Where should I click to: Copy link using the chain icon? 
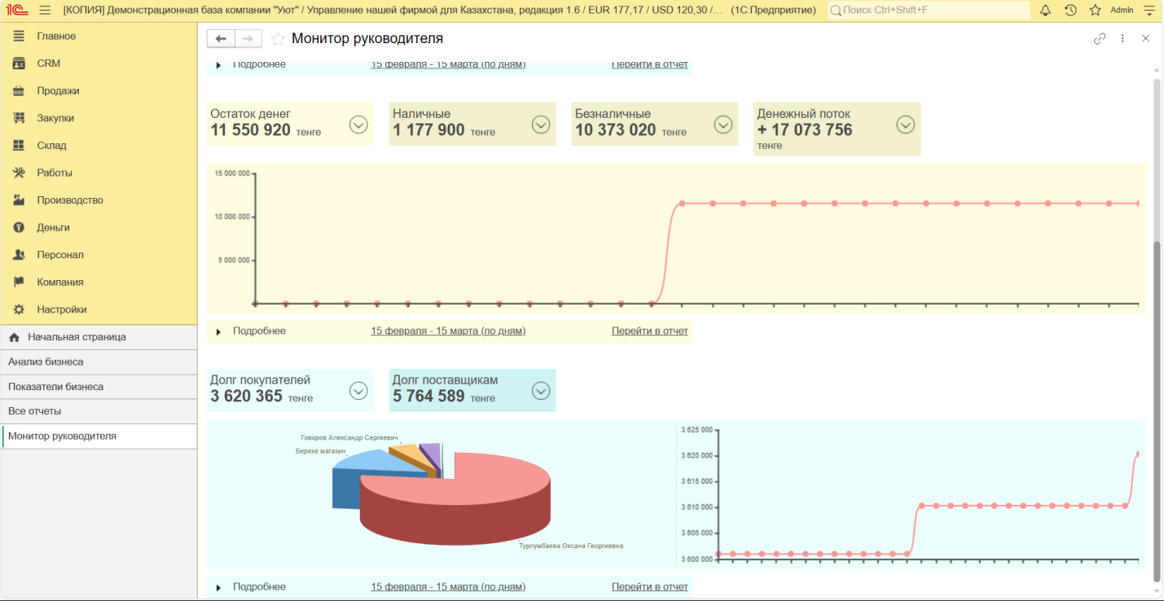1100,38
